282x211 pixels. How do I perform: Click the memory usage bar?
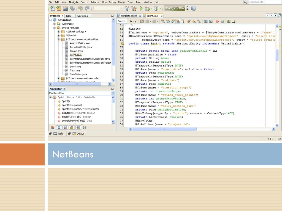click(174, 8)
